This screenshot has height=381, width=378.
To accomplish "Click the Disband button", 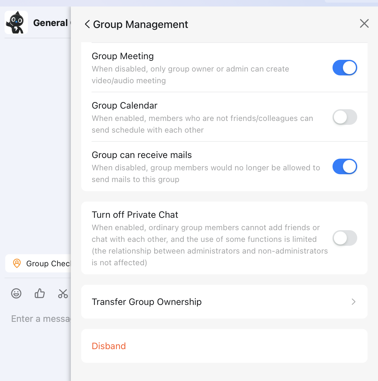I will point(109,346).
